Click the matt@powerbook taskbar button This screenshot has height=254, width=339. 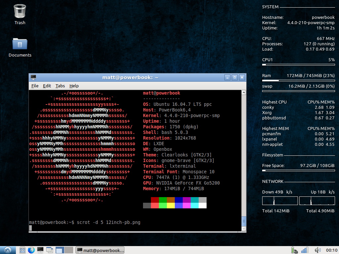tap(100, 250)
